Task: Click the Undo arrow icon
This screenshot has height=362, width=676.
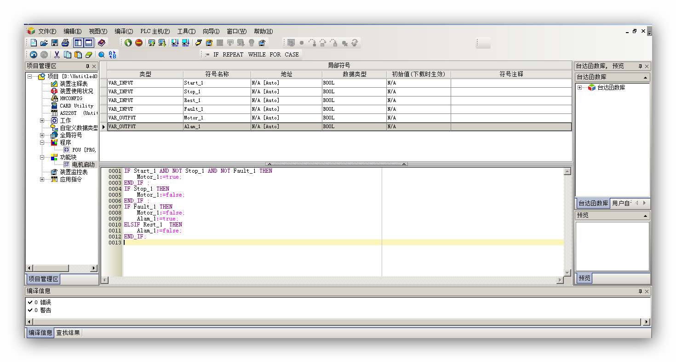Action: [34, 55]
